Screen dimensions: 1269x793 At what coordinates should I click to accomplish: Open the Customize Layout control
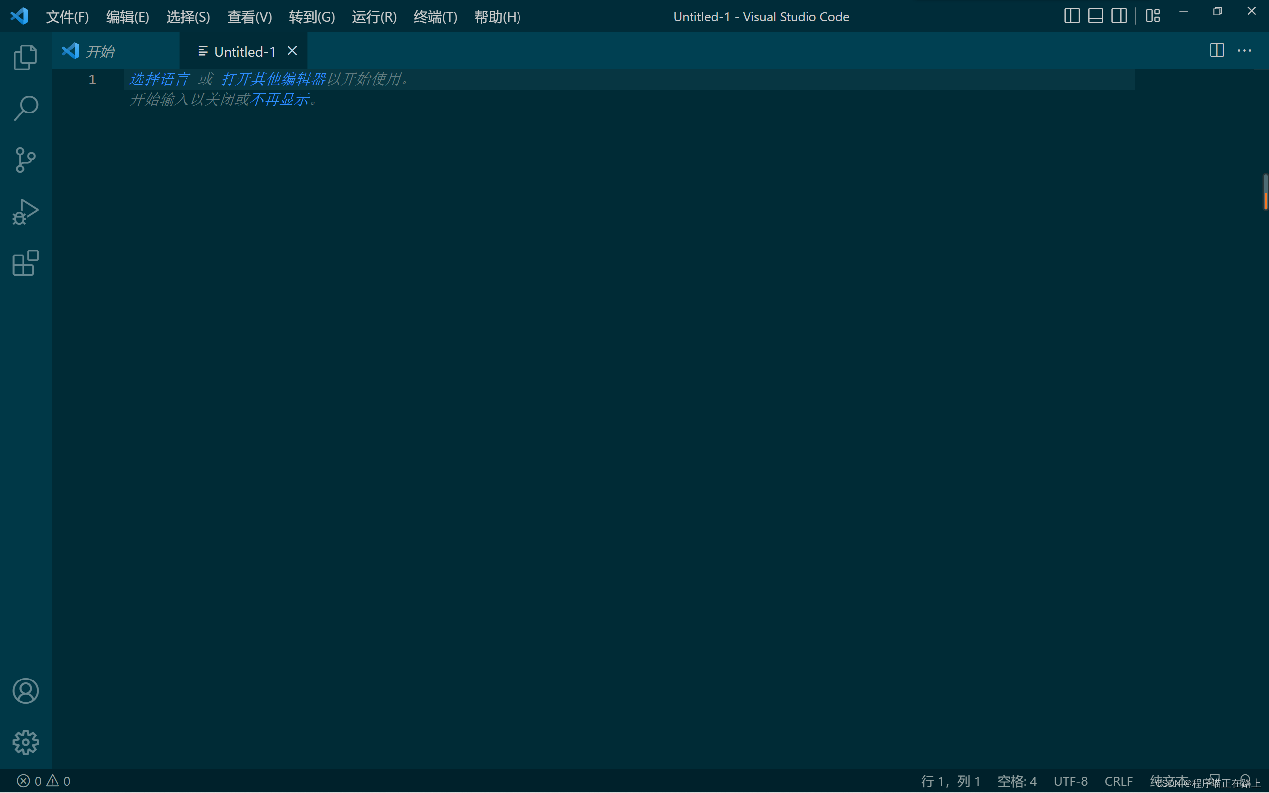pos(1153,16)
